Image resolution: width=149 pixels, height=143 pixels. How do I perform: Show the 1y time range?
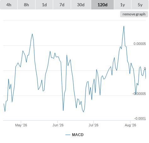pos(123,5)
